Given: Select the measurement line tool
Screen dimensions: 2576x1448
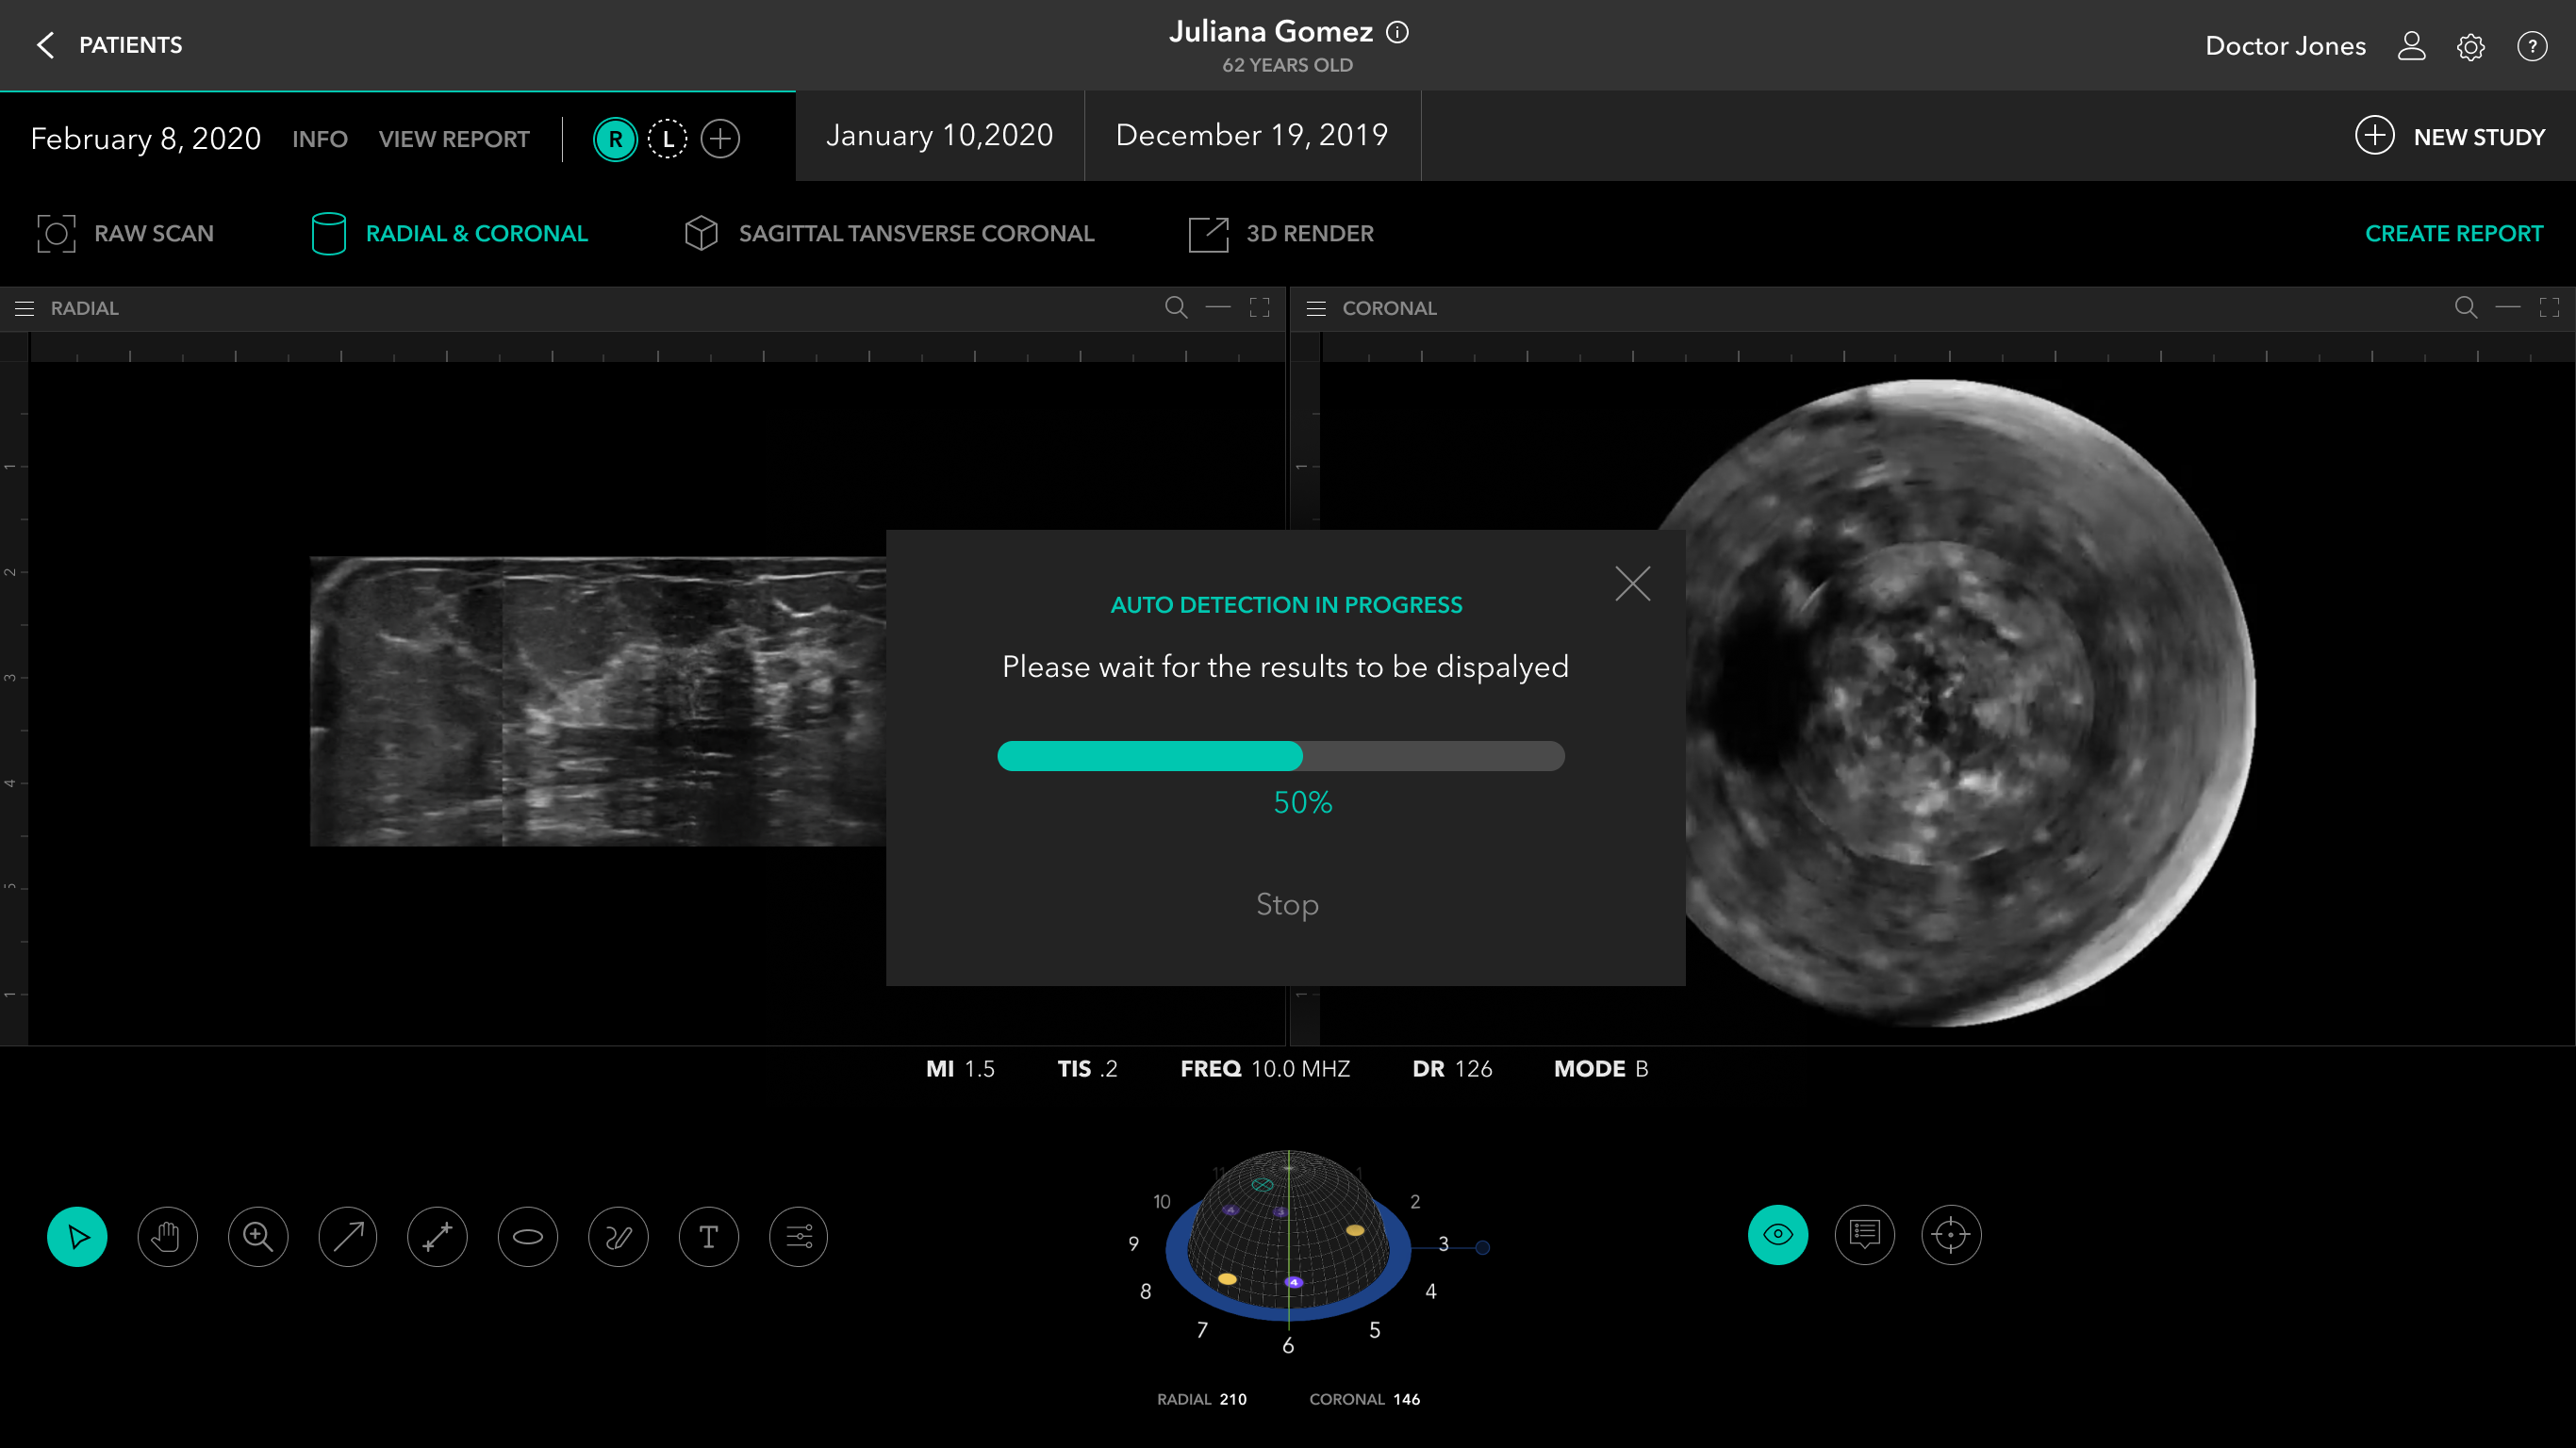Looking at the screenshot, I should pos(438,1237).
